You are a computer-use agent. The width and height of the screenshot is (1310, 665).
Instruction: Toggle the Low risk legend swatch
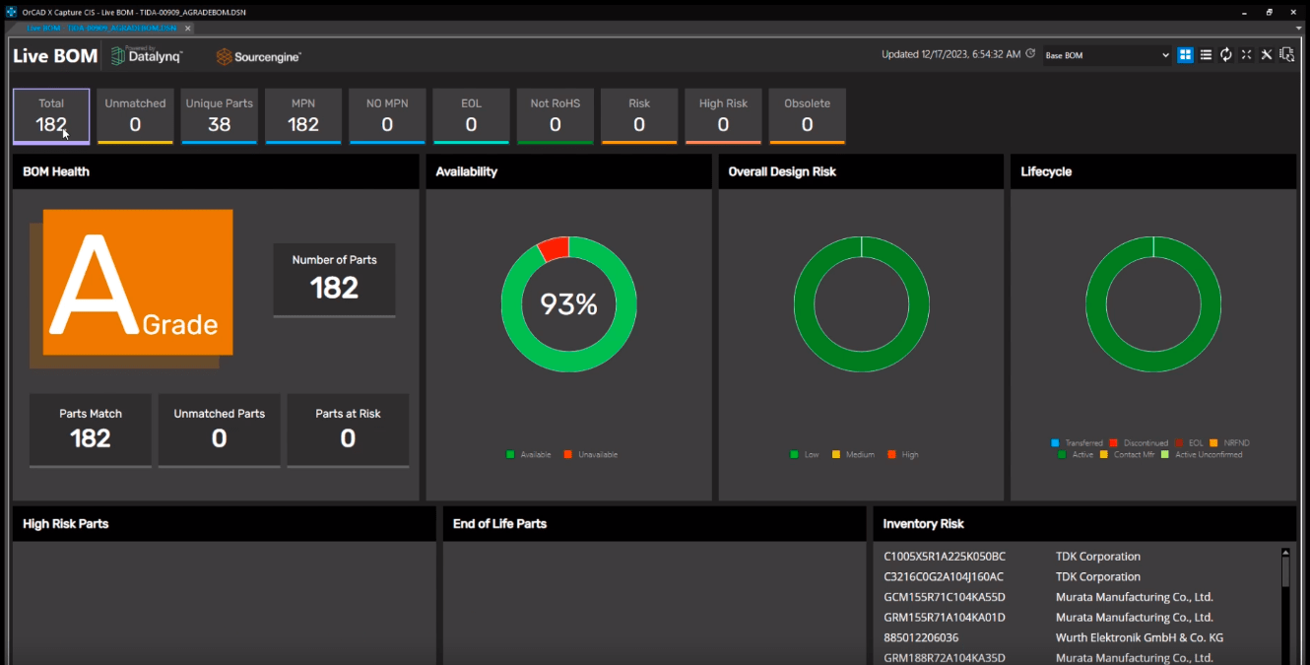794,454
